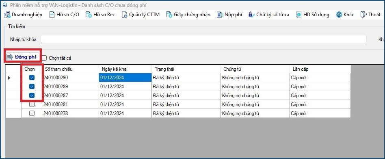Screen dimensions: 385x159
Task: Click the Quản lý CTTM icon
Action: 125,15
